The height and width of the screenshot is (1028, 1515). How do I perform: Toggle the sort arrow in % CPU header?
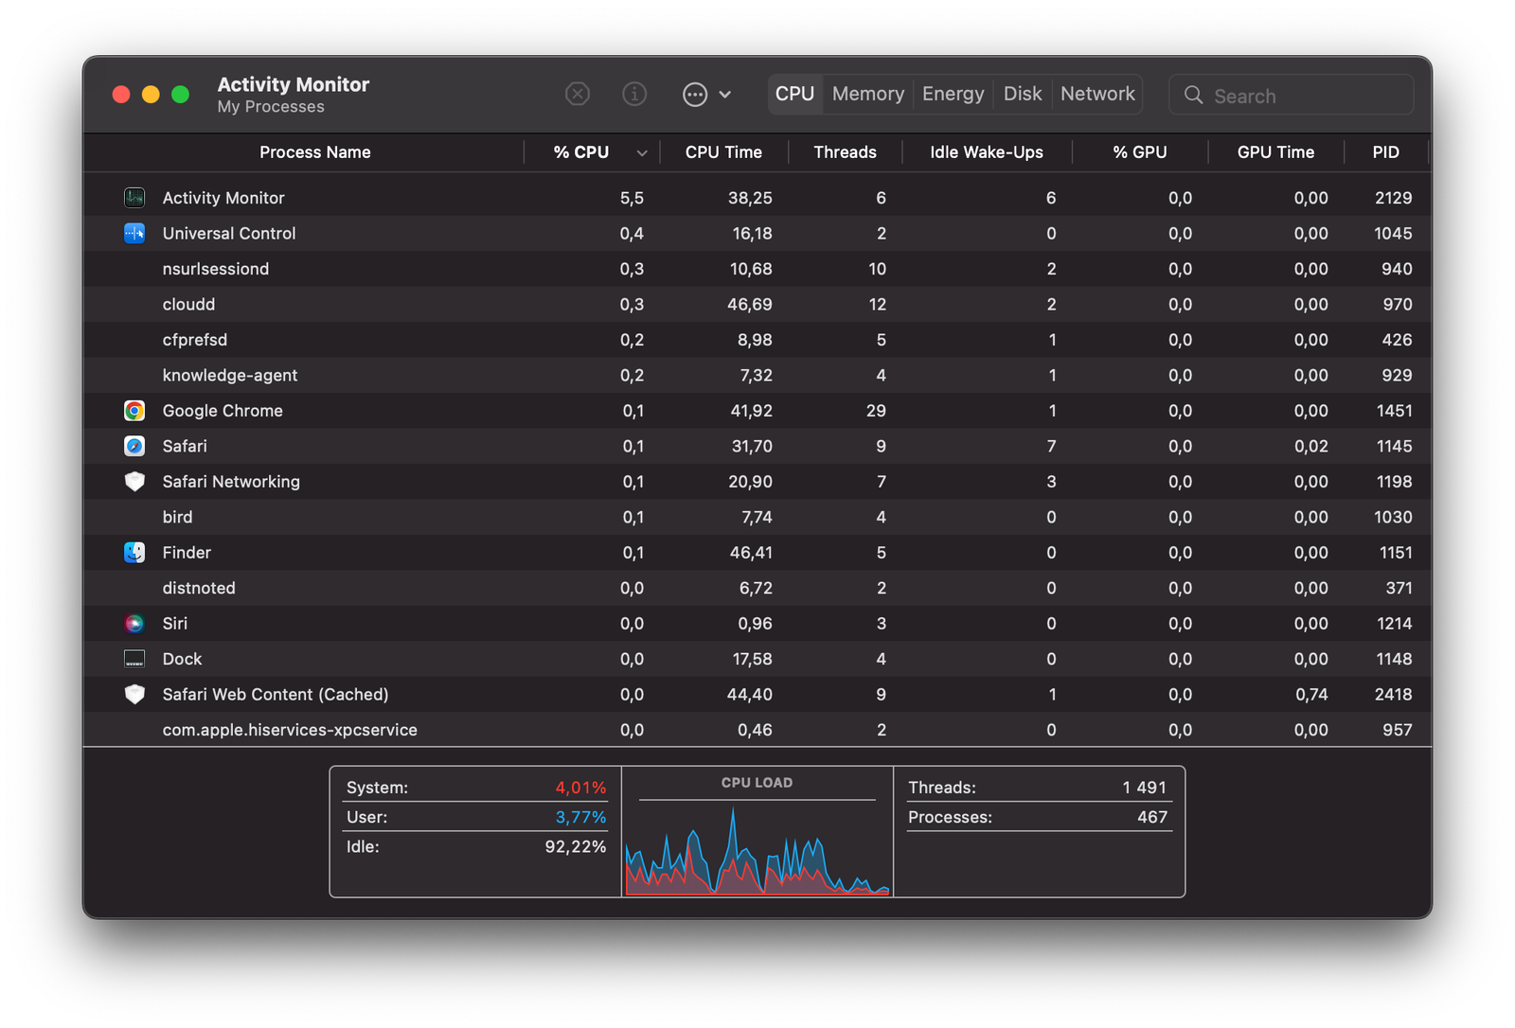[642, 153]
